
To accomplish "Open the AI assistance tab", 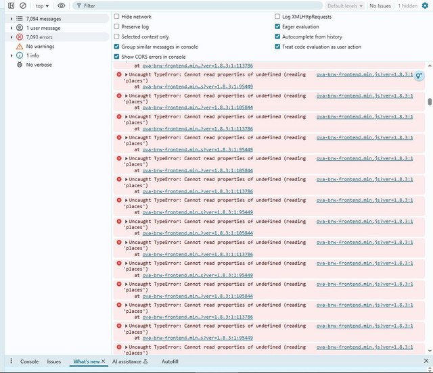I will (130, 362).
